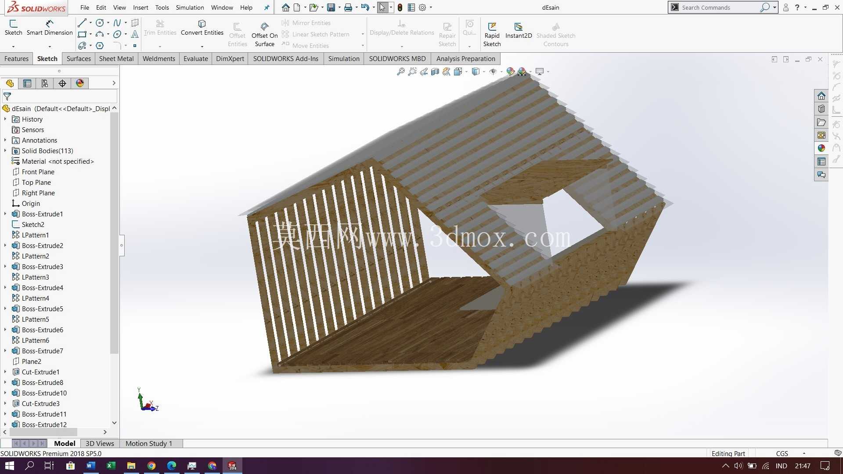Viewport: 843px width, 474px height.
Task: Click the Print icon
Action: click(348, 7)
